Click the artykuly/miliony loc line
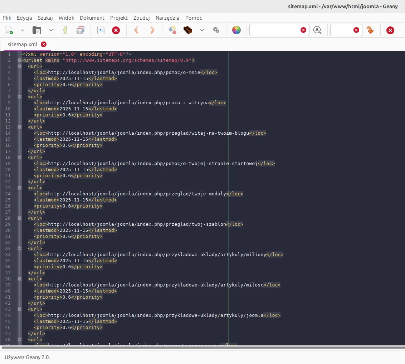The height and width of the screenshot is (364, 405). (158, 255)
